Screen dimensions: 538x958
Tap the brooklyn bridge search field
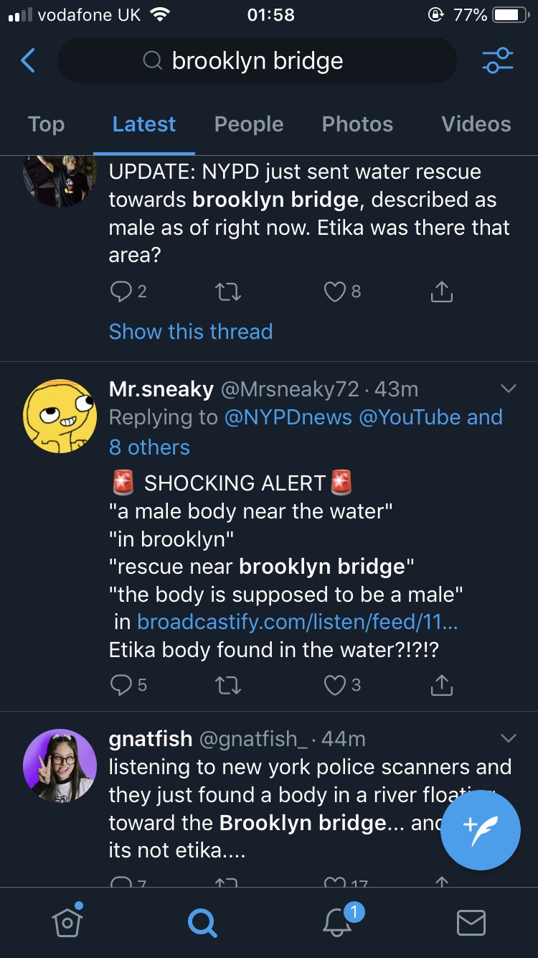tap(257, 61)
